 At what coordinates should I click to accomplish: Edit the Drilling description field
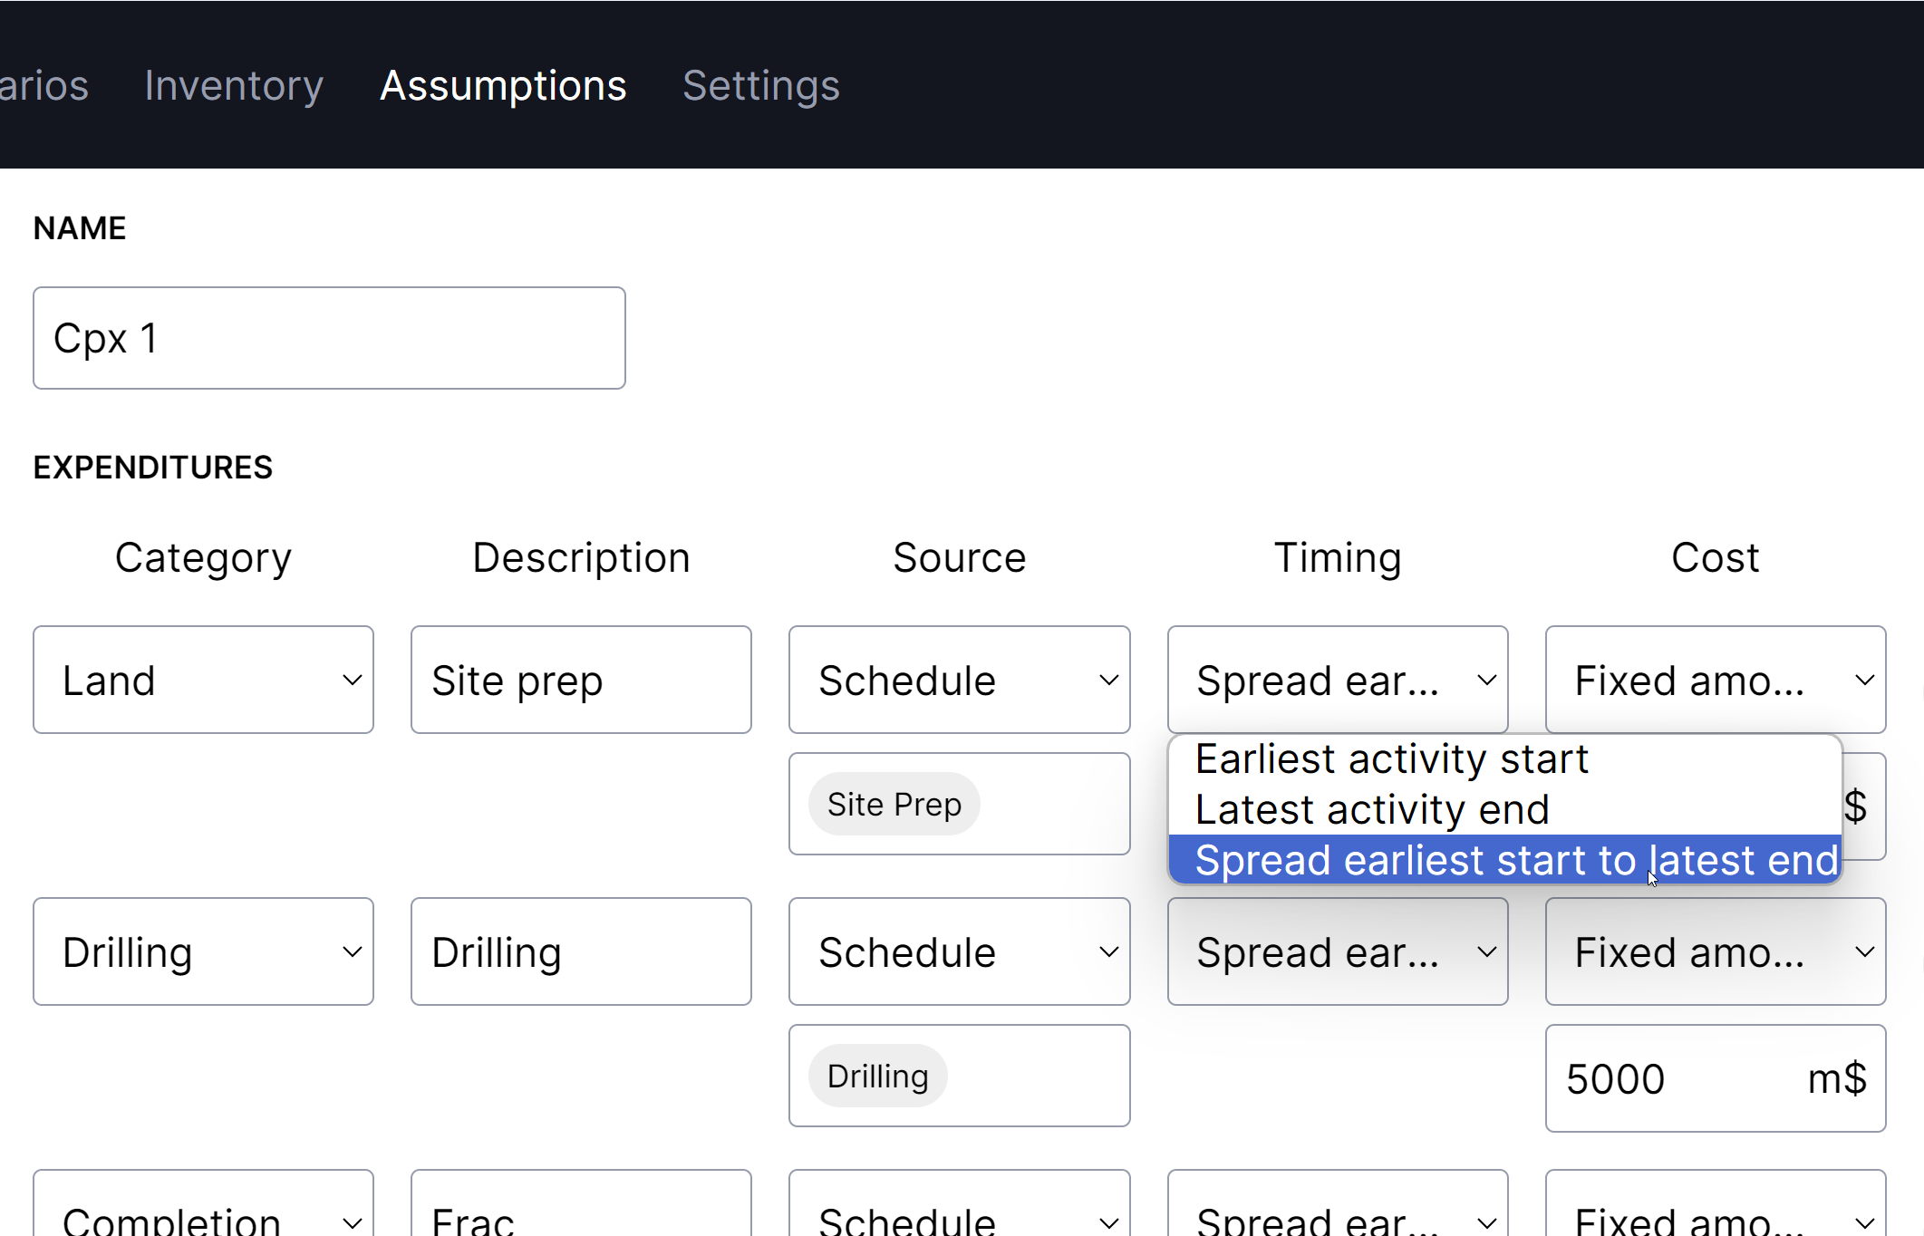tap(581, 951)
